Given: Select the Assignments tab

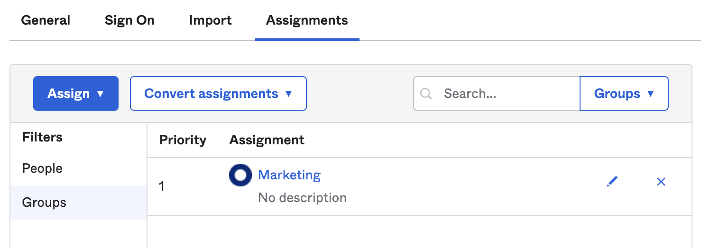Looking at the screenshot, I should click(307, 20).
